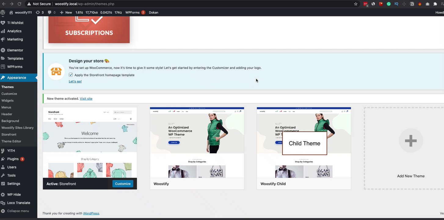Select the Woostify theme thumbnail
Image resolution: width=444 pixels, height=220 pixels.
(197, 142)
